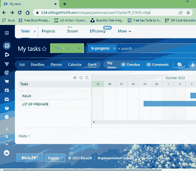
Task: Open Apps bookmarks shortcut
Action: click(9, 20)
